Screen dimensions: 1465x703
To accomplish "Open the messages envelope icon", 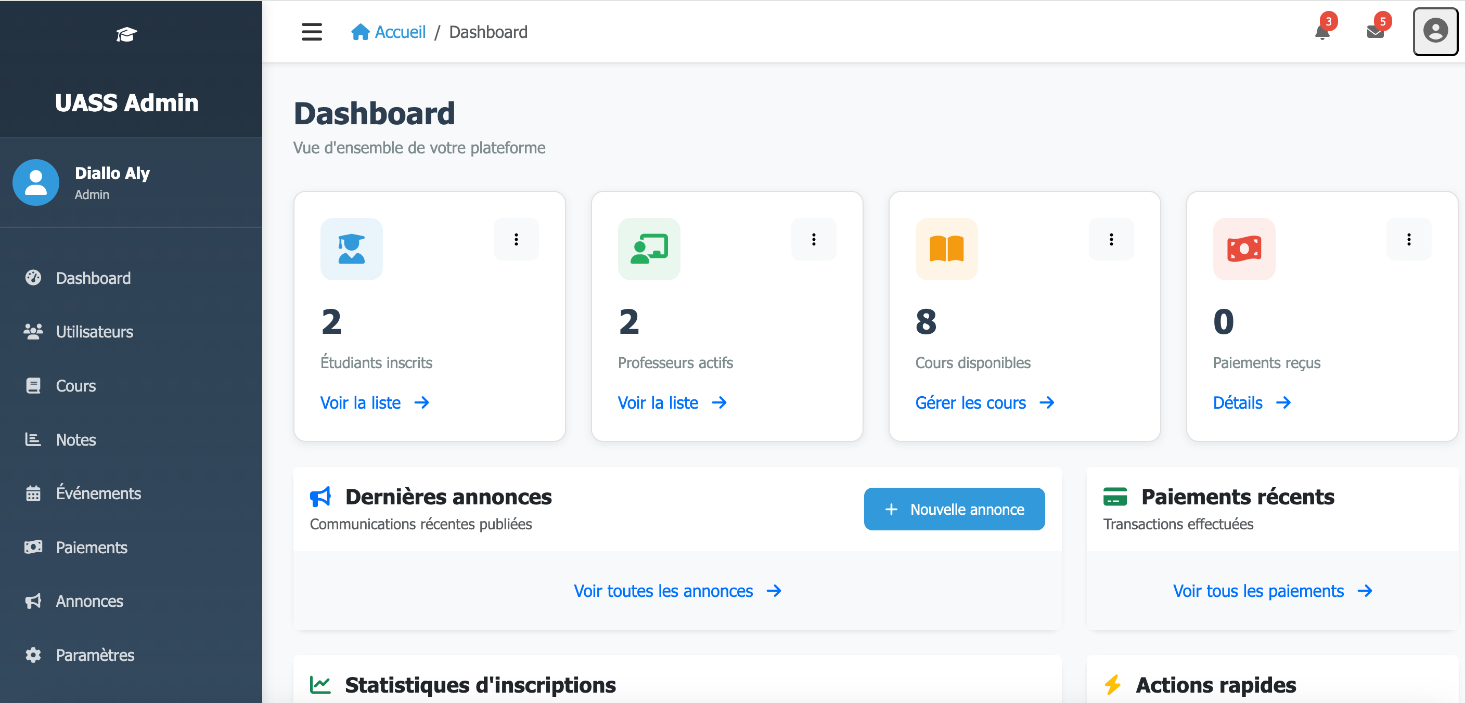I will [1376, 32].
